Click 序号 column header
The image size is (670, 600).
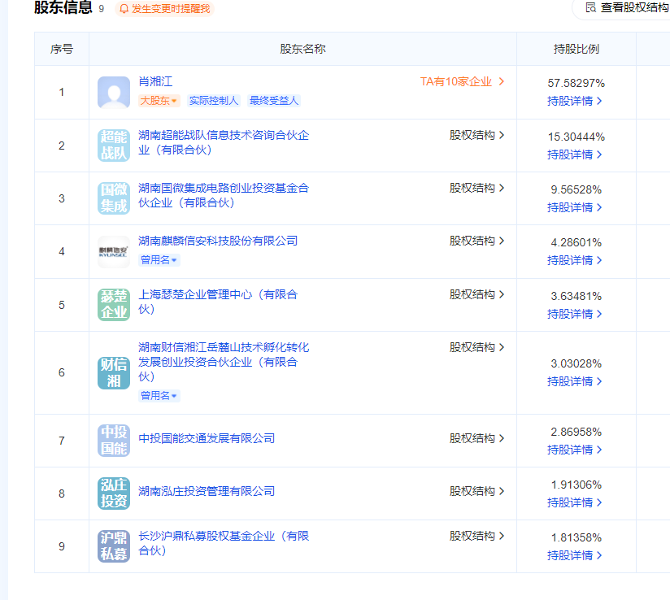tap(62, 49)
